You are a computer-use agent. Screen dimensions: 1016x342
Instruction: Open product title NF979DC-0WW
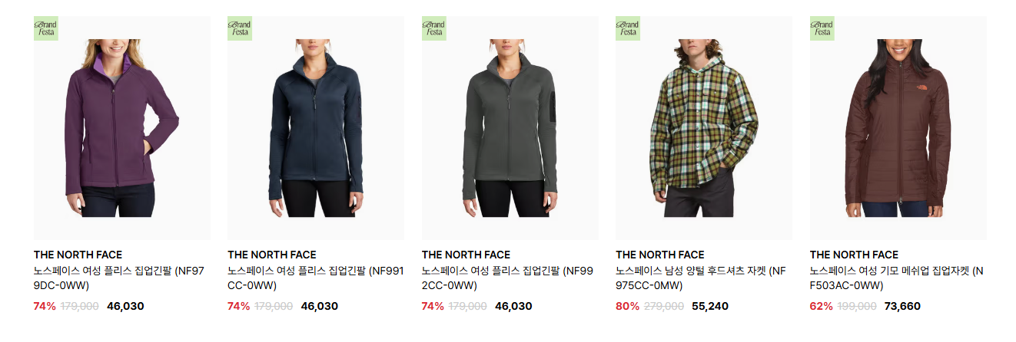(119, 278)
